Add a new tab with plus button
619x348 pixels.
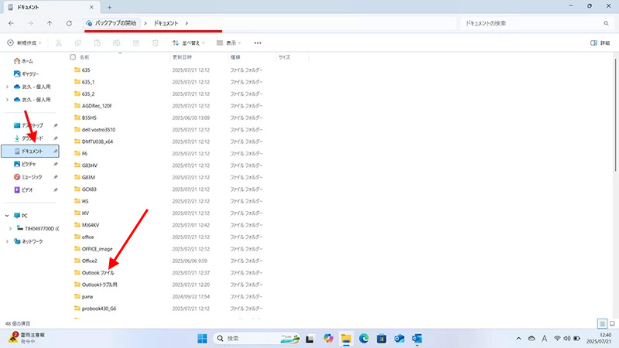pyautogui.click(x=109, y=7)
